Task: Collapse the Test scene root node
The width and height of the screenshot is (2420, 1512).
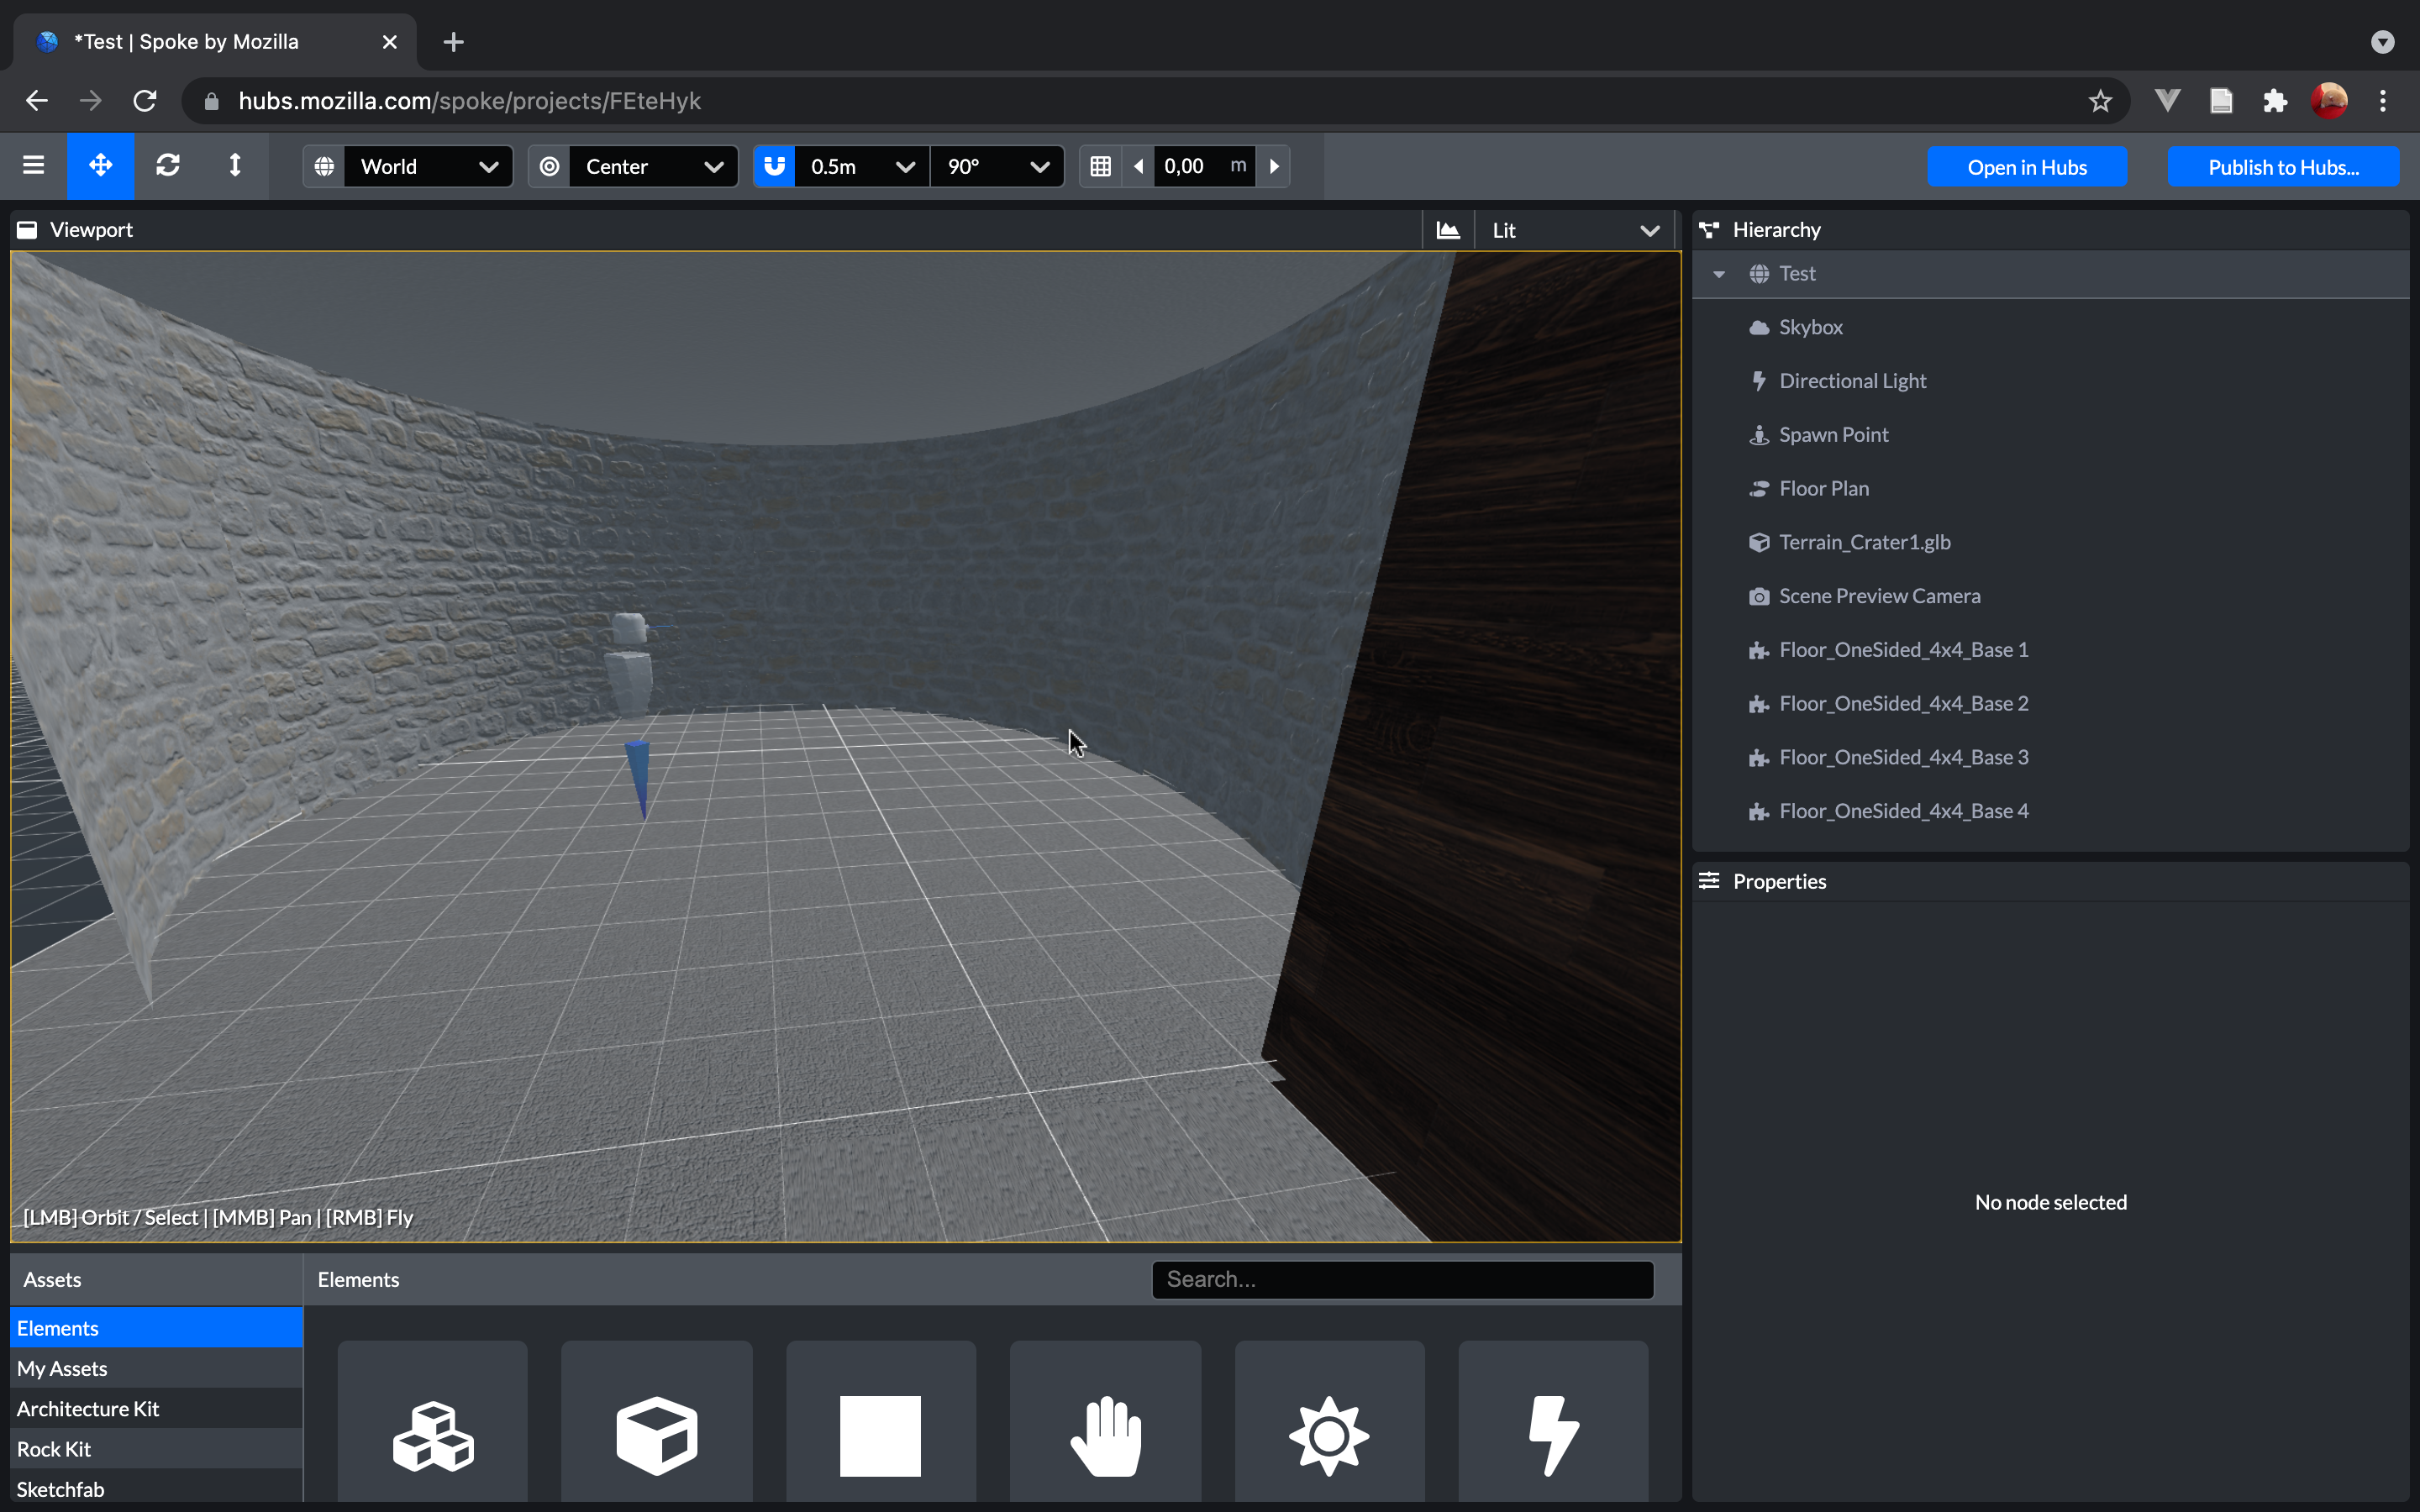Action: click(x=1719, y=274)
